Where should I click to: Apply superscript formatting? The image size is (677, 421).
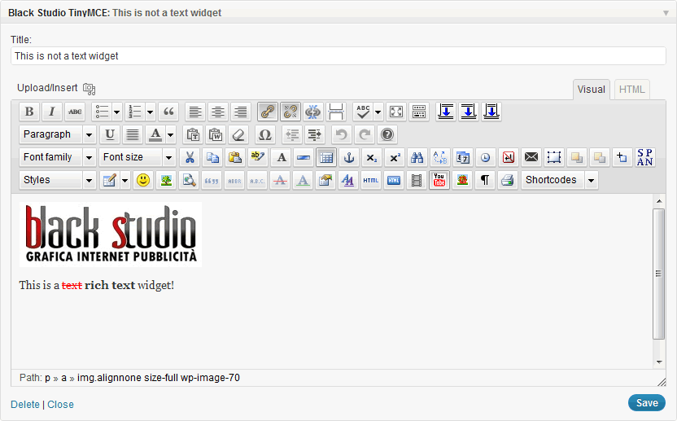[x=395, y=157]
